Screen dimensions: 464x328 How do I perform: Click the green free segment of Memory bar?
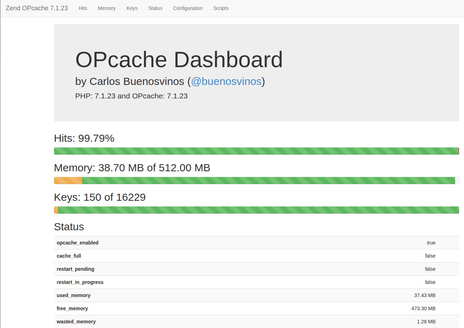pyautogui.click(x=268, y=181)
